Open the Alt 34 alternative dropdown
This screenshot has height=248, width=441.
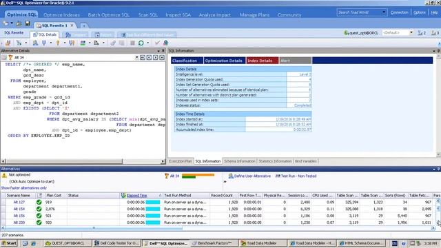click(x=136, y=57)
